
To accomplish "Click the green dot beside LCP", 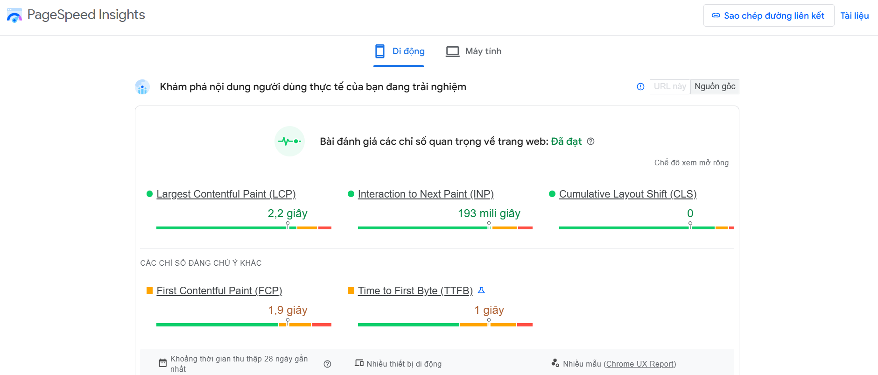I will [x=149, y=193].
